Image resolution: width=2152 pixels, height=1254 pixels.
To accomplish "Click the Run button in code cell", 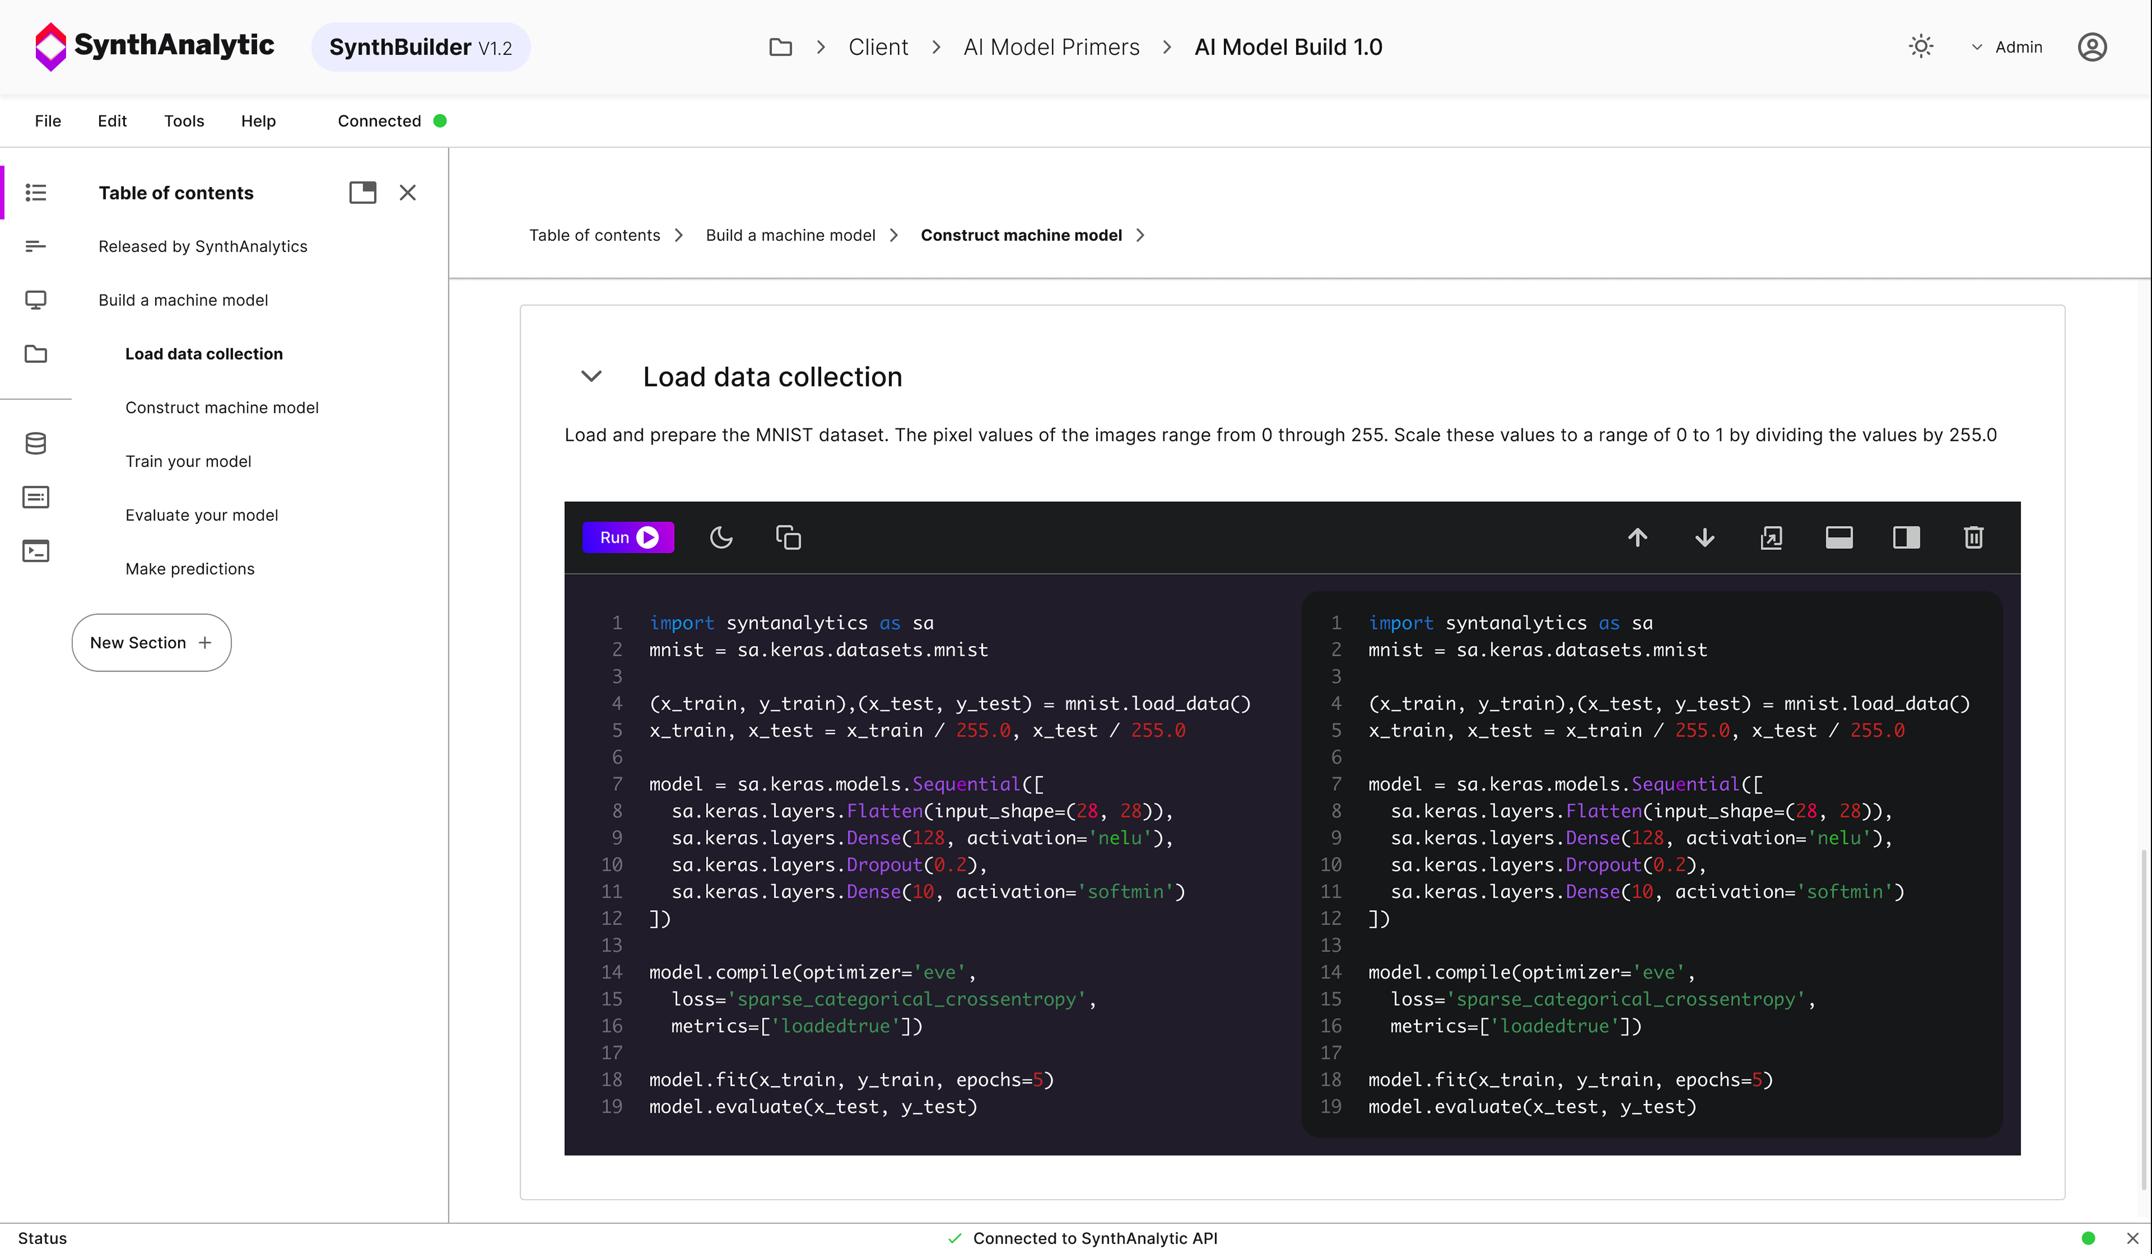I will pyautogui.click(x=628, y=537).
